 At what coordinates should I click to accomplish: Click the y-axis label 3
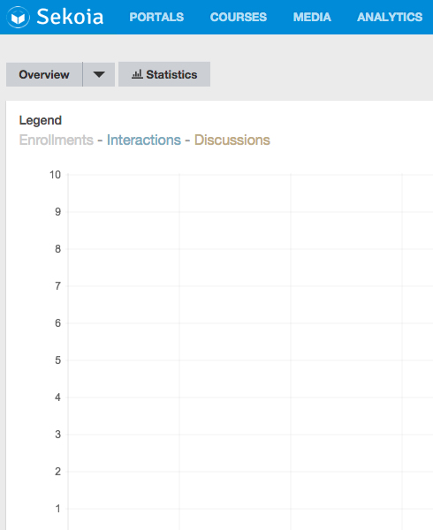coord(57,435)
